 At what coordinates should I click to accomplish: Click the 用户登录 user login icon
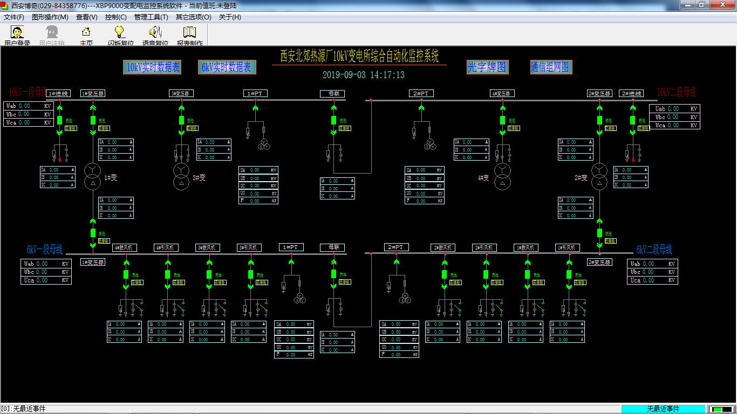[17, 33]
